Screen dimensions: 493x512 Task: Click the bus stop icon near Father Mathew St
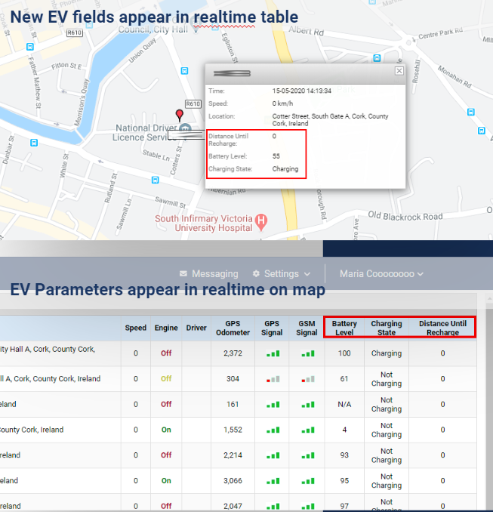click(30, 47)
